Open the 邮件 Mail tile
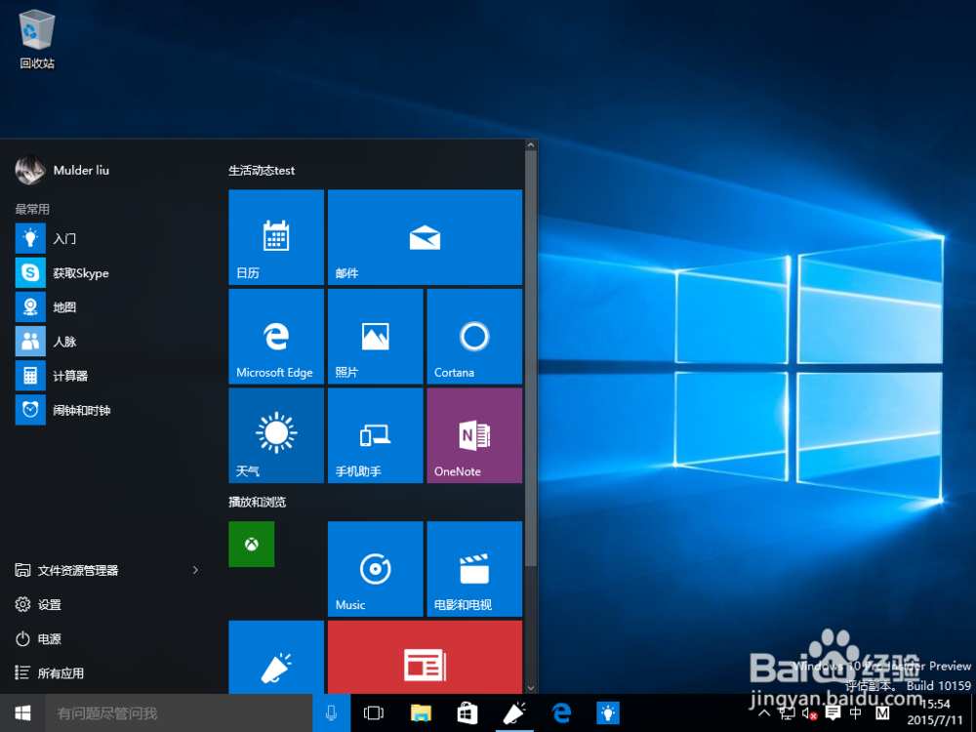The height and width of the screenshot is (732, 976). 425,237
